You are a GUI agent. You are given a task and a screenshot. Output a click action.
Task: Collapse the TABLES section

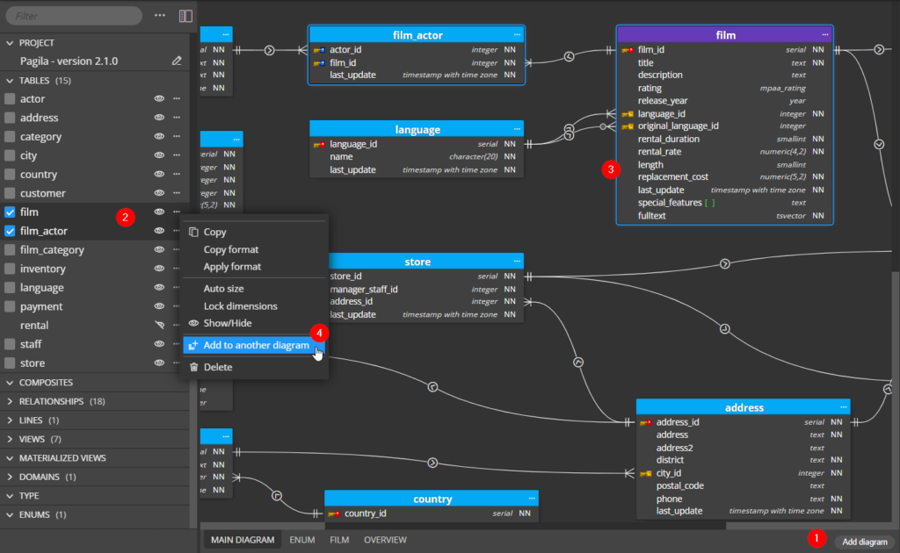10,81
